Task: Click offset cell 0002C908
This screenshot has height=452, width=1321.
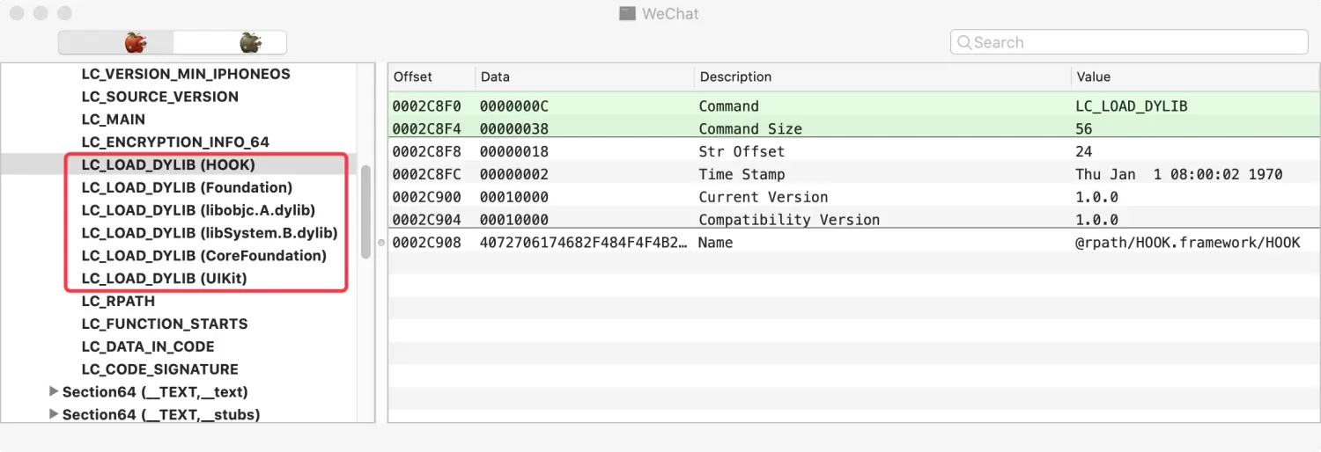Action: (x=426, y=242)
